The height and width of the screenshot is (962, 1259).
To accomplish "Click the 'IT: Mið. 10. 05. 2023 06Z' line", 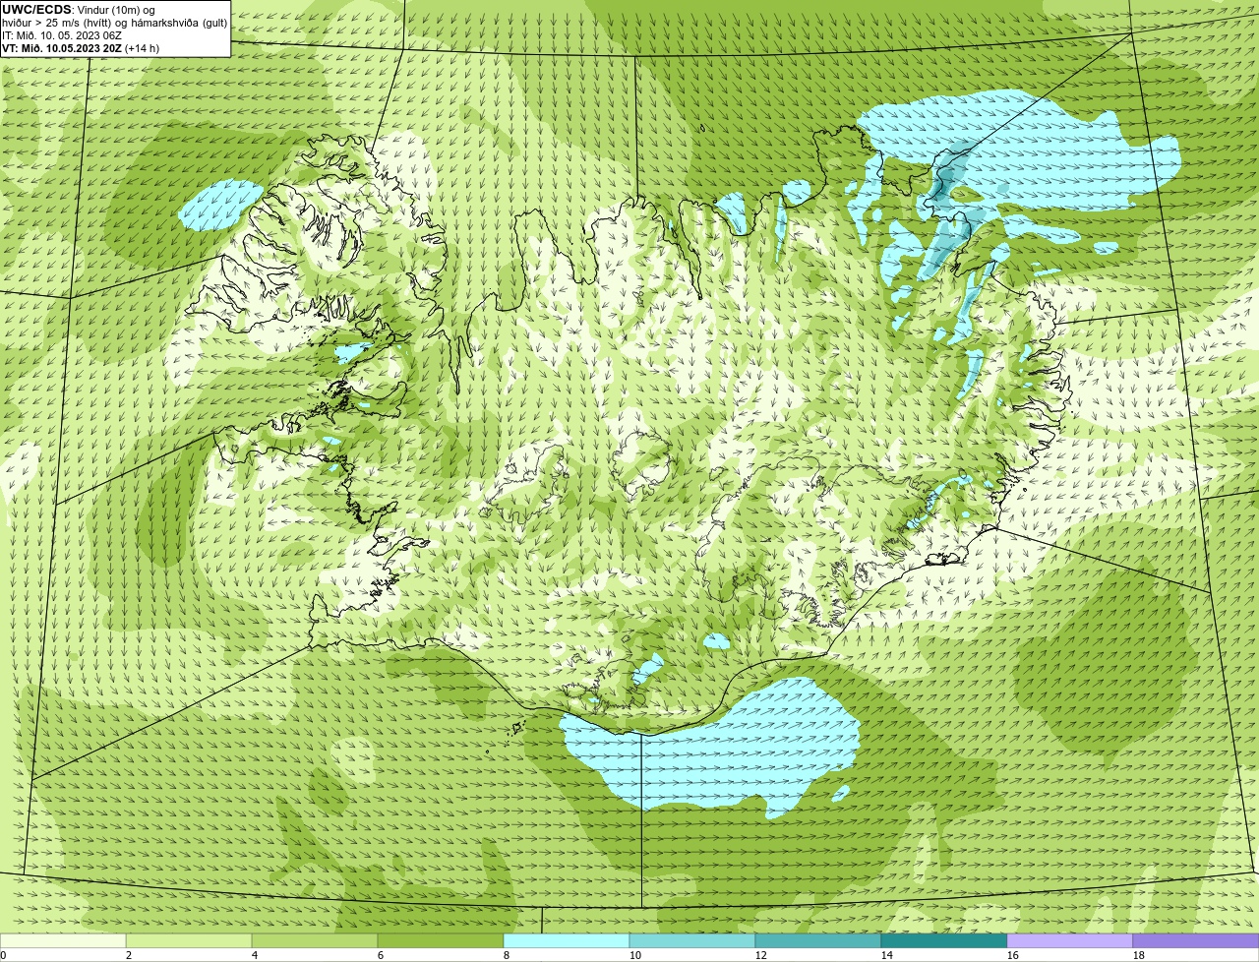I will [62, 35].
